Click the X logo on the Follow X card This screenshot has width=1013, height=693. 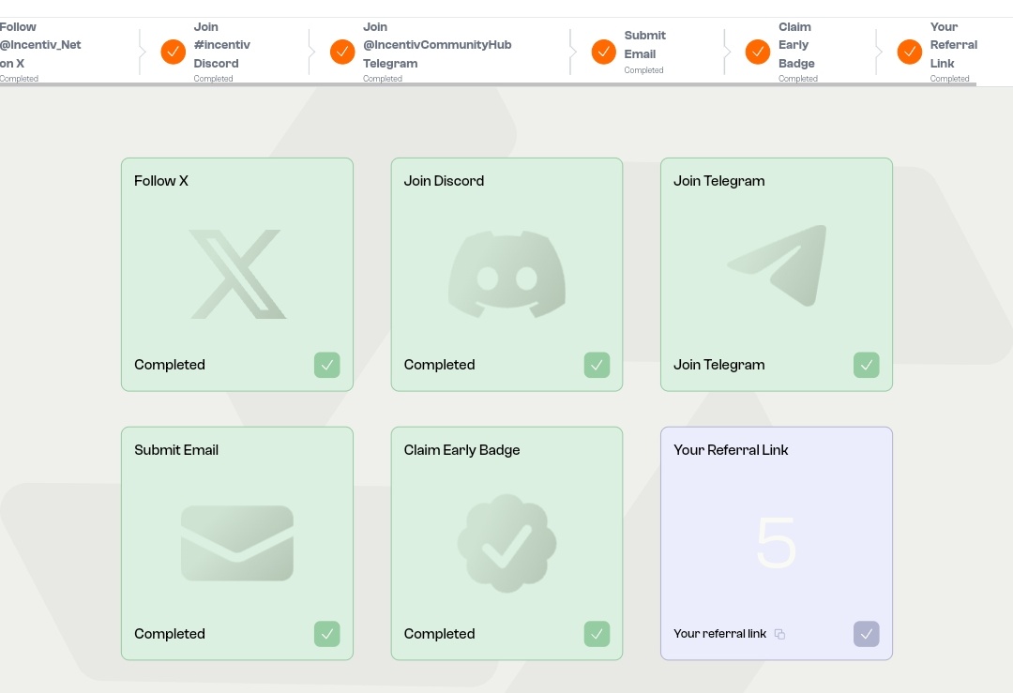click(x=236, y=273)
